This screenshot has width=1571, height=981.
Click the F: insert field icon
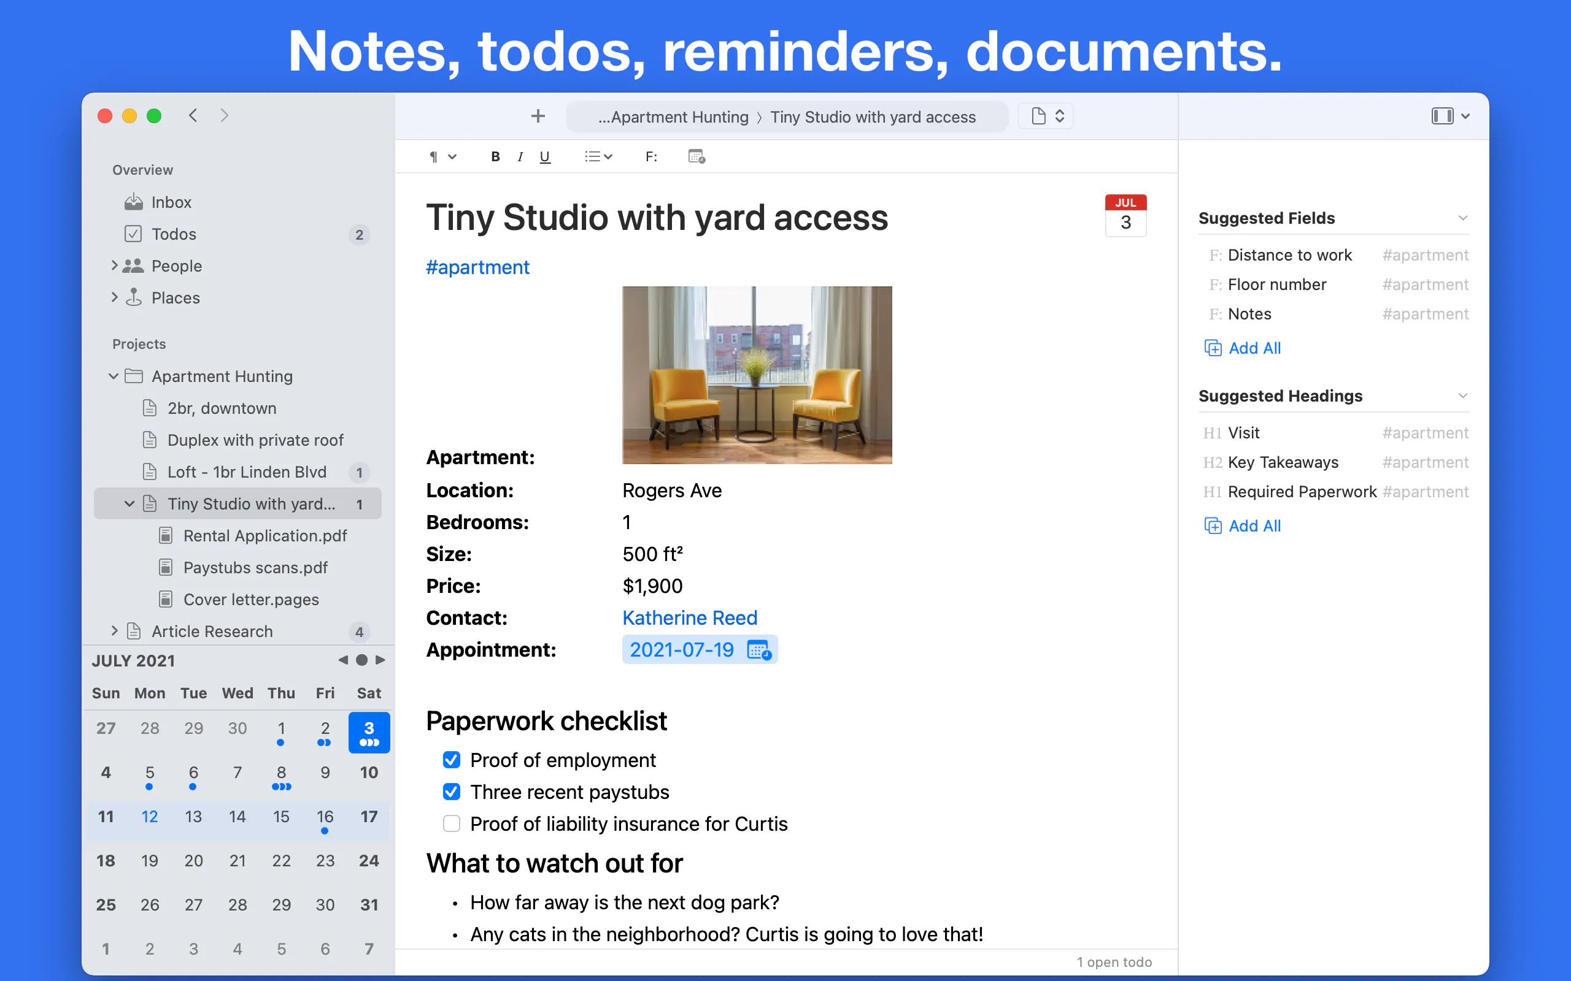click(x=651, y=156)
